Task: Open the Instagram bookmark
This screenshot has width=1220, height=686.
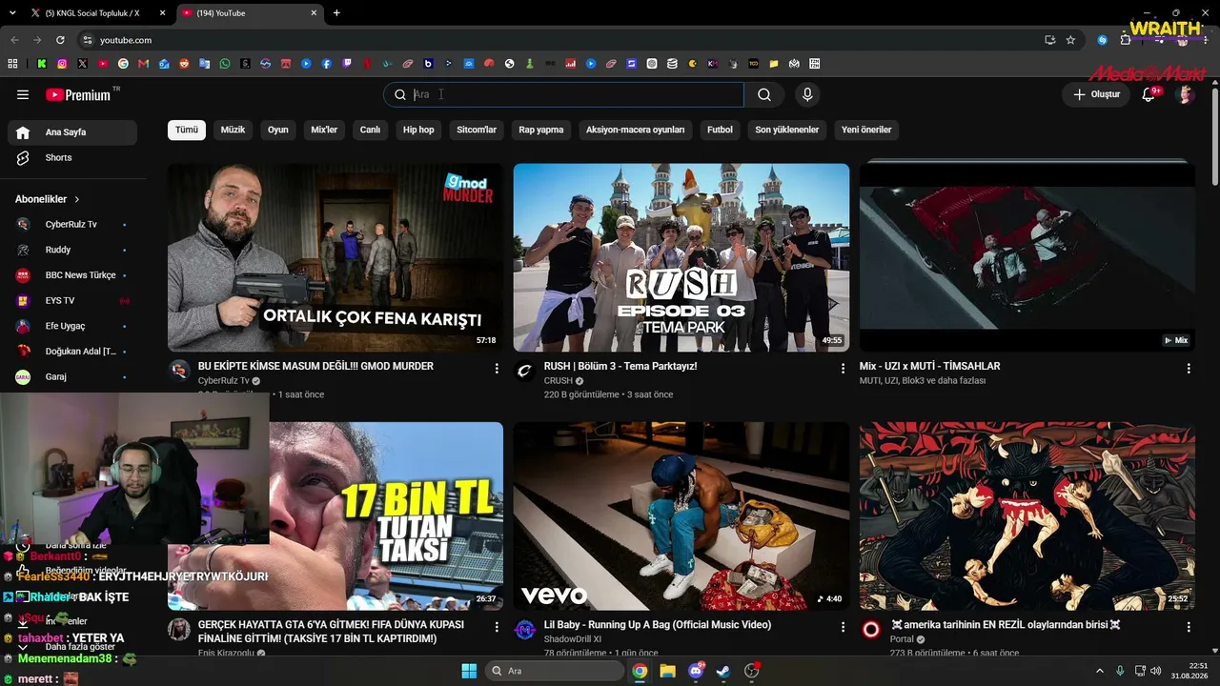Action: (62, 64)
